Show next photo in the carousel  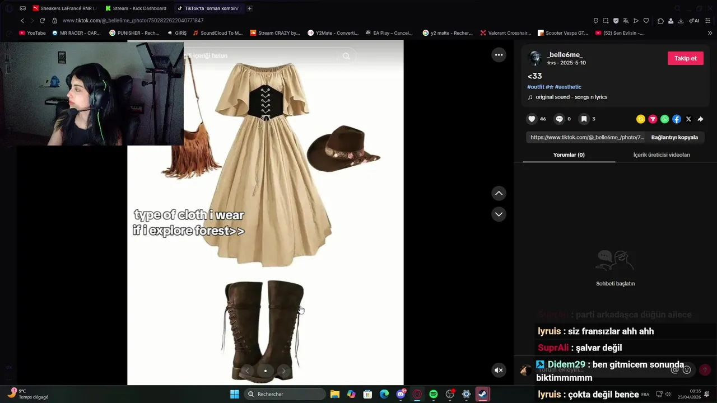[283, 371]
